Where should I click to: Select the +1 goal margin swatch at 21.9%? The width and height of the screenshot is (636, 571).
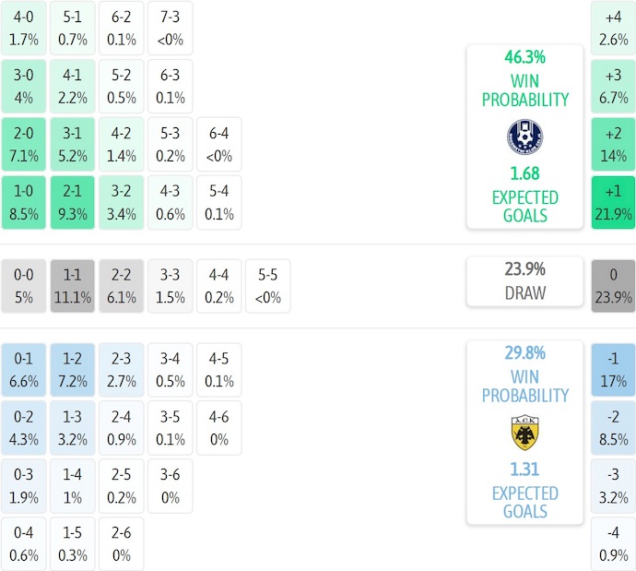click(614, 202)
